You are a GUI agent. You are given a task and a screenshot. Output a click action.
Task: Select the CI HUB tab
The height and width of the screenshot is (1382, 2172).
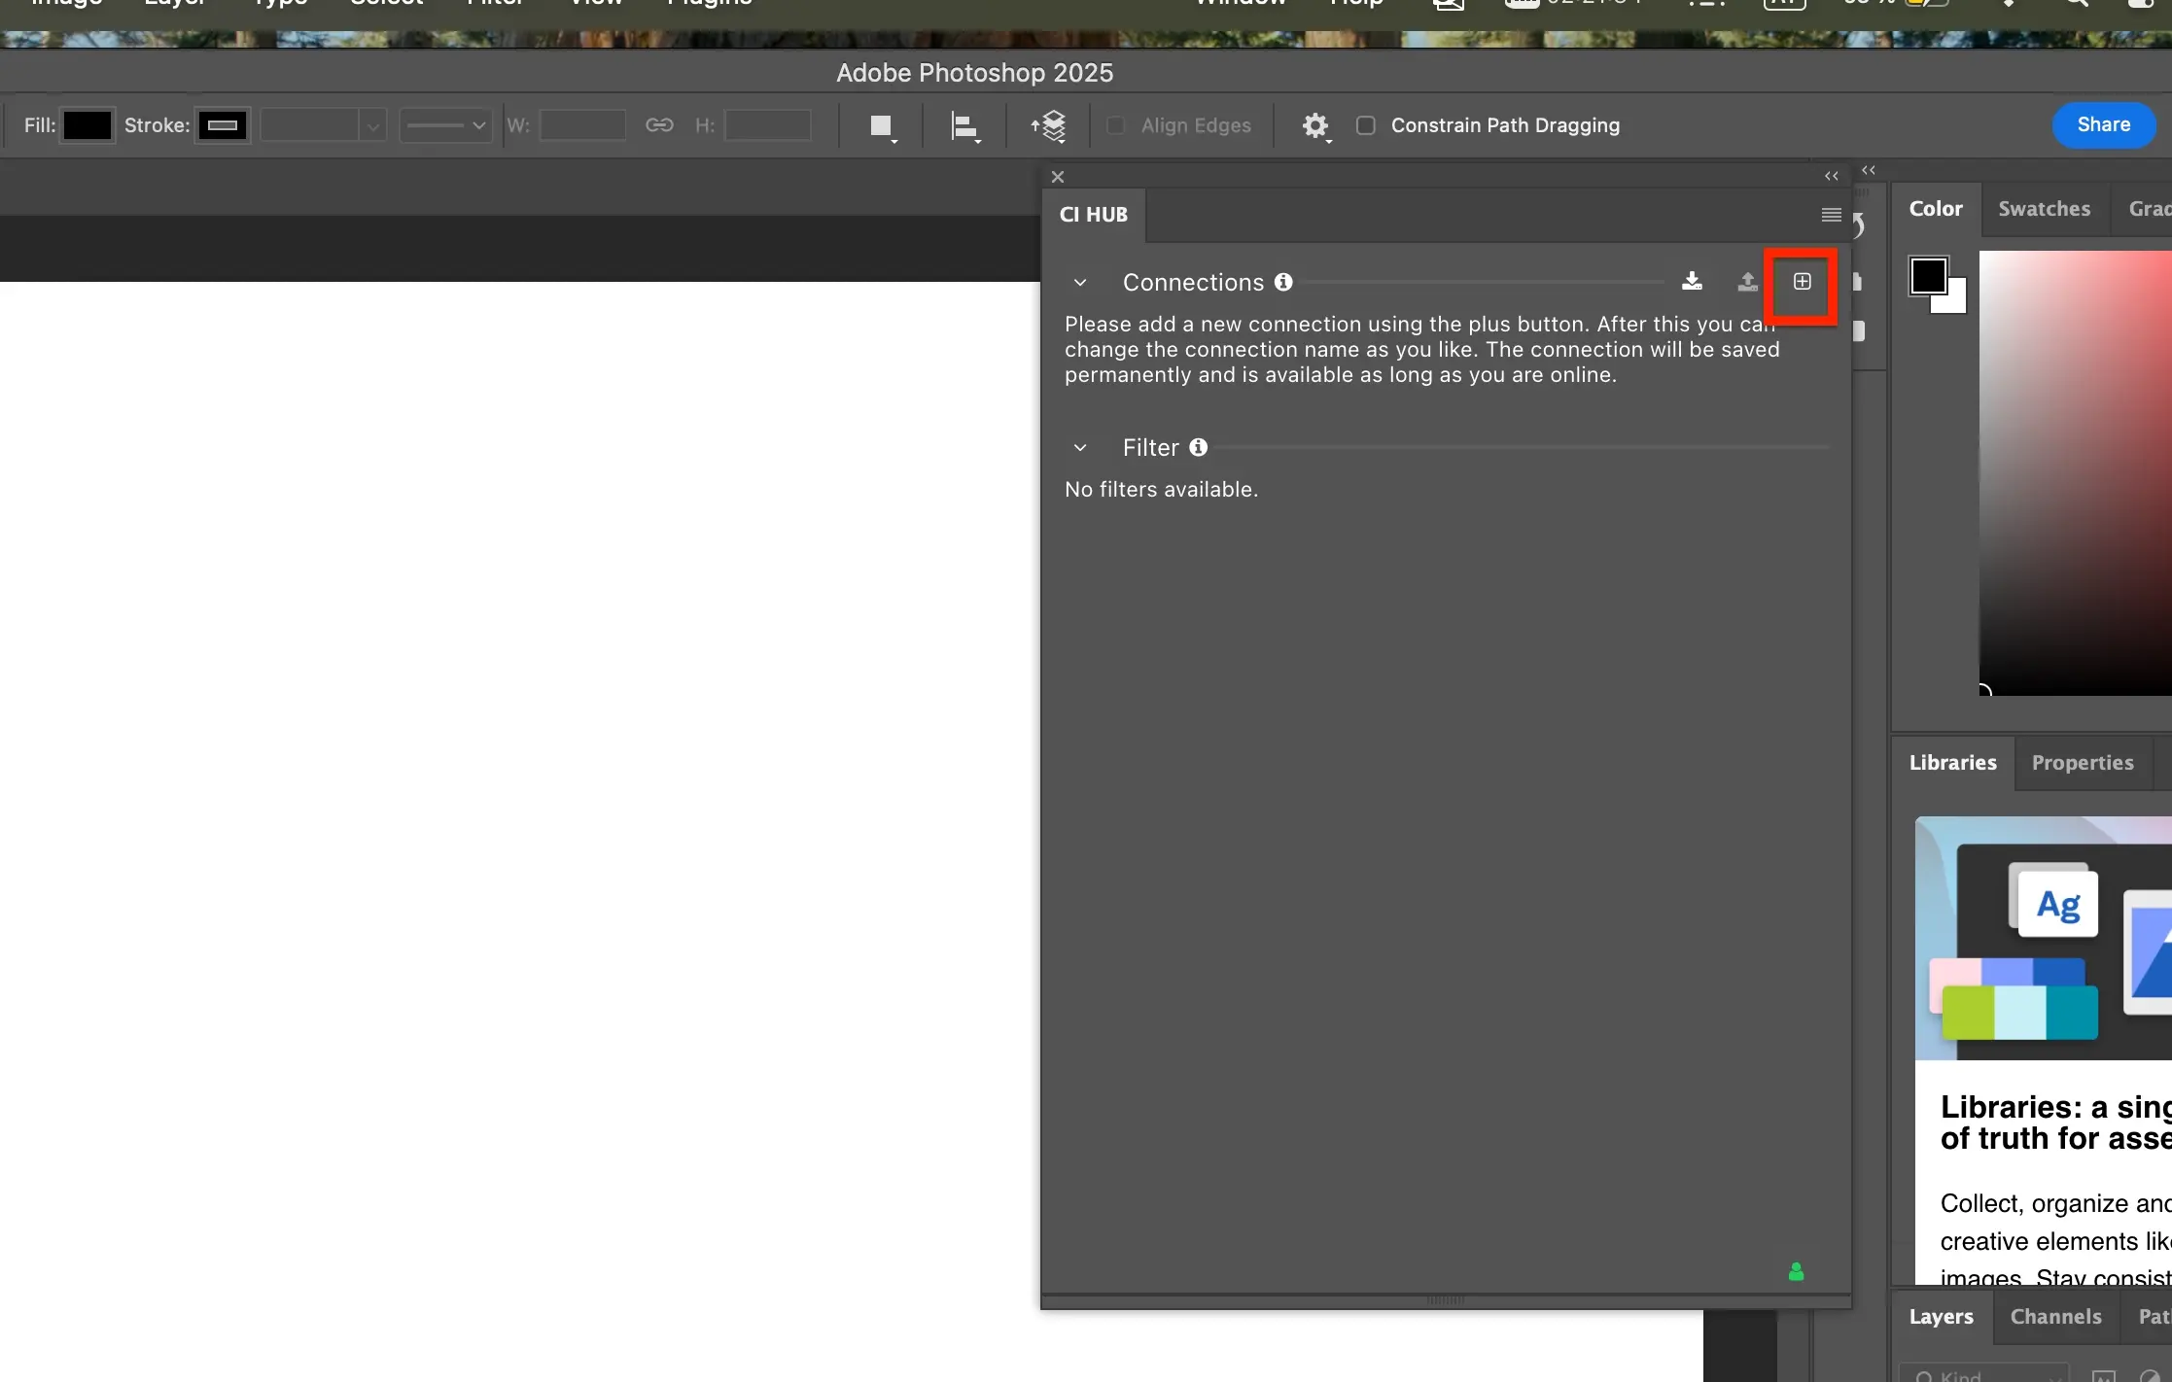1093,215
